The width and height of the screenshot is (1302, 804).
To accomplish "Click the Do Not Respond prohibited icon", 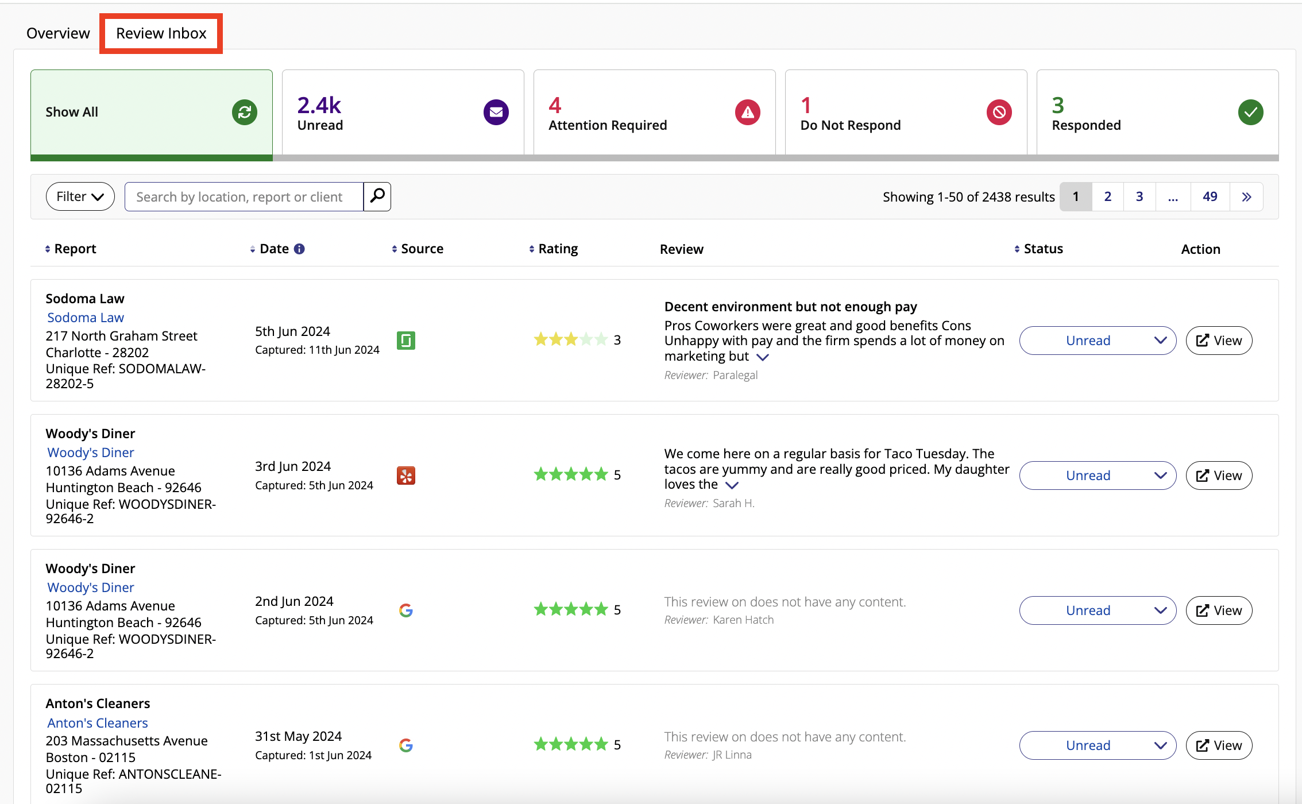I will pos(999,112).
